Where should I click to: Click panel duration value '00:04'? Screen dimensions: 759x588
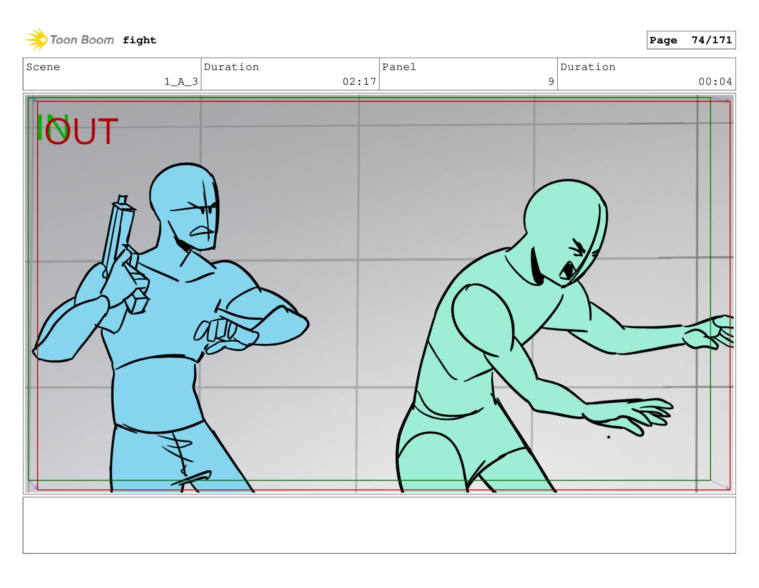715,82
